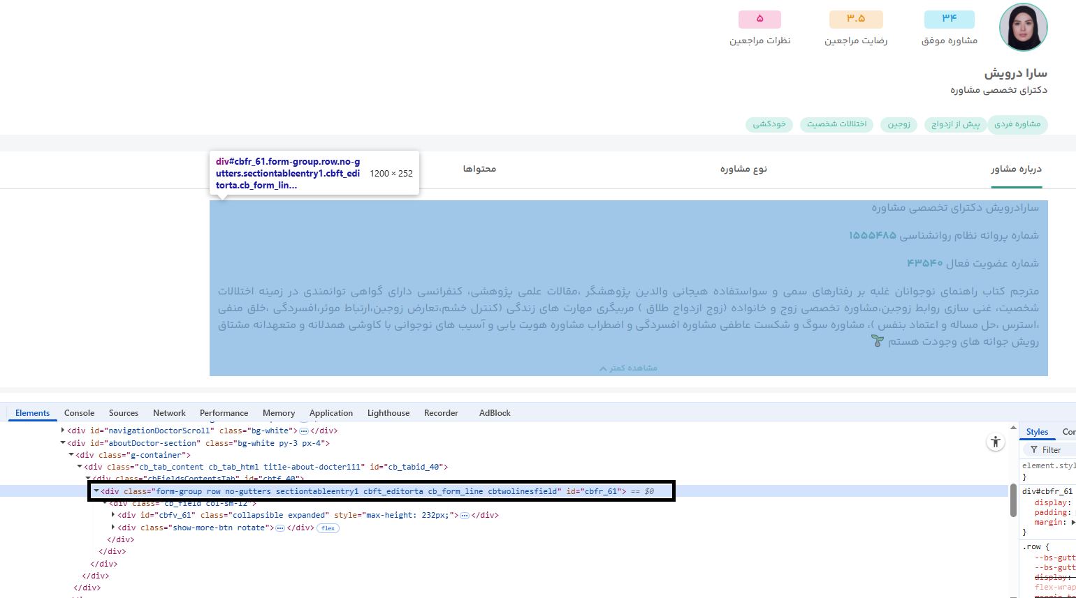Click ellipsis inside the show-more-btn div
This screenshot has width=1076, height=598.
[x=280, y=528]
